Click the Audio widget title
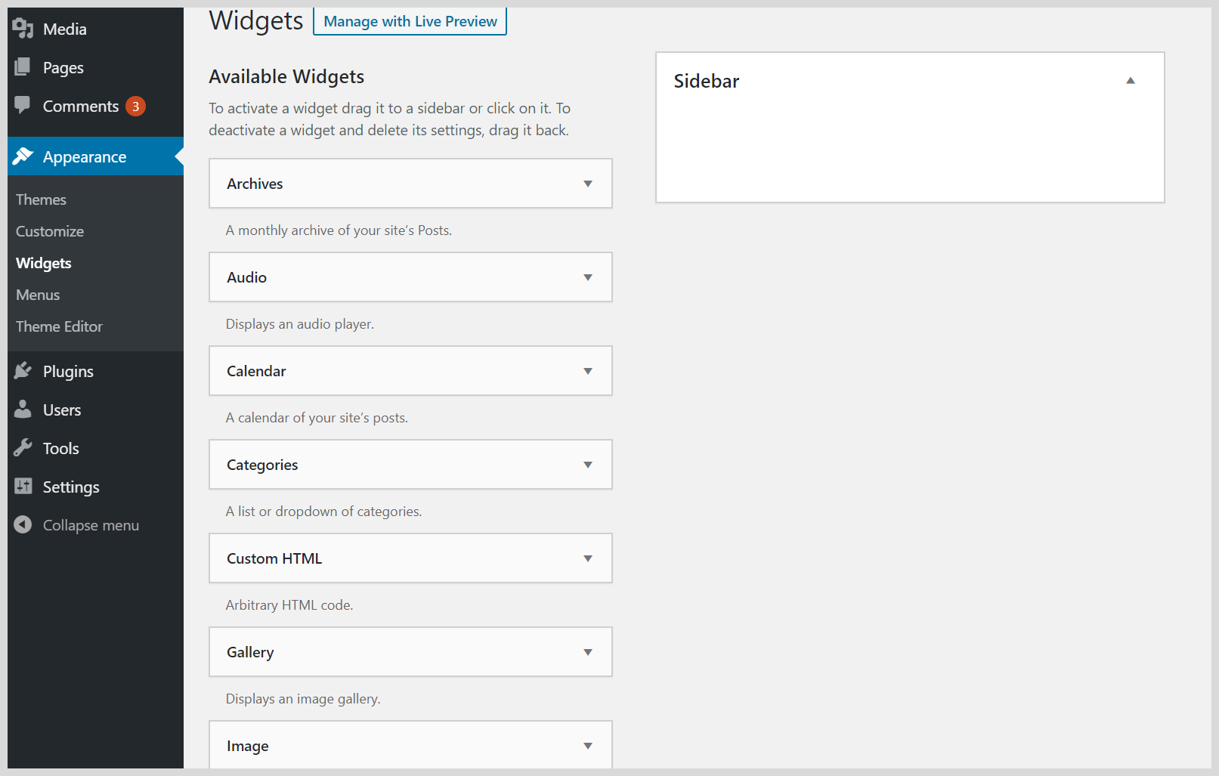 click(x=246, y=277)
